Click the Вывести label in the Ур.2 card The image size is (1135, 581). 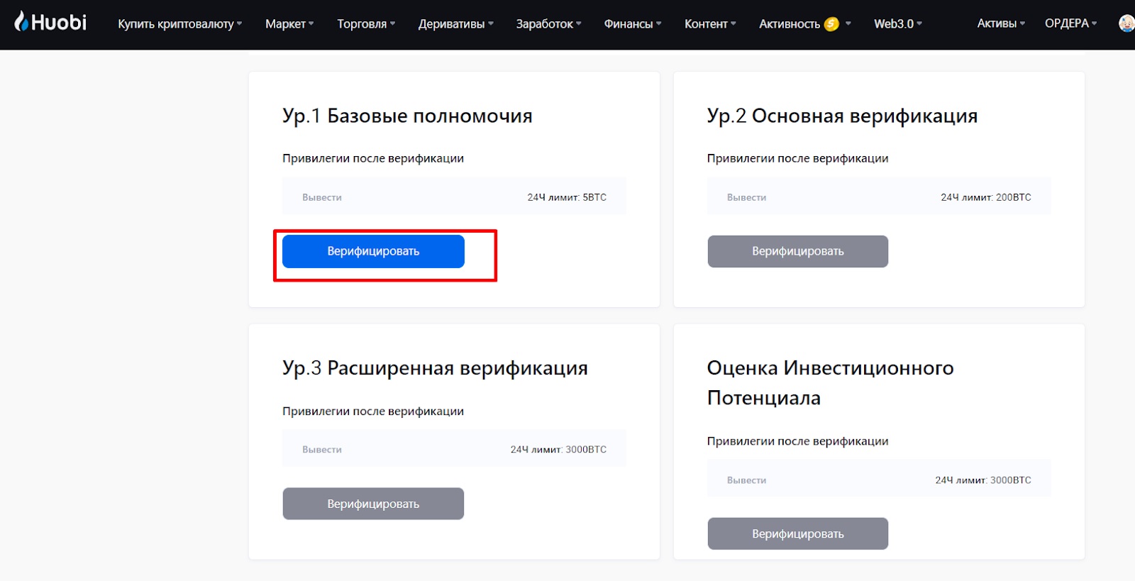point(746,197)
